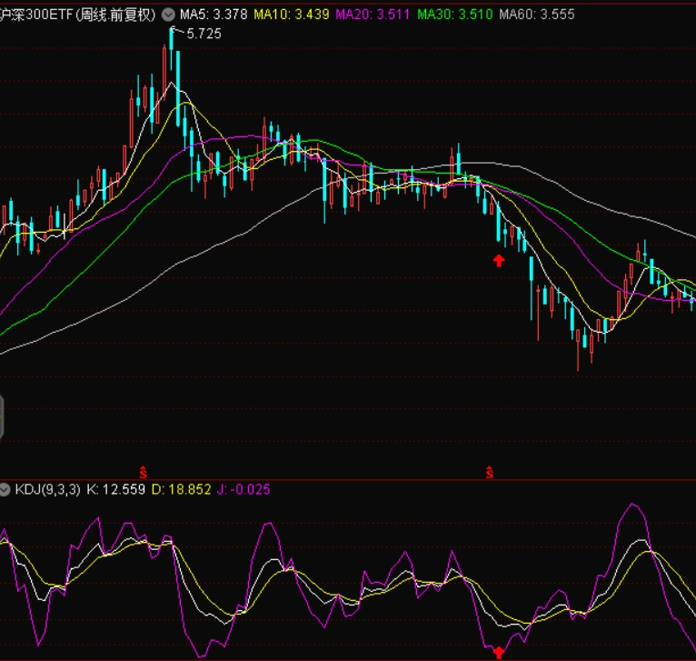Select the MA5: 3.378 indicator label
The image size is (696, 661).
click(213, 15)
